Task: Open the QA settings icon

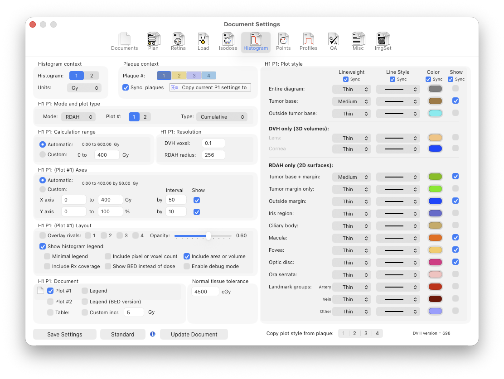Action: [333, 41]
